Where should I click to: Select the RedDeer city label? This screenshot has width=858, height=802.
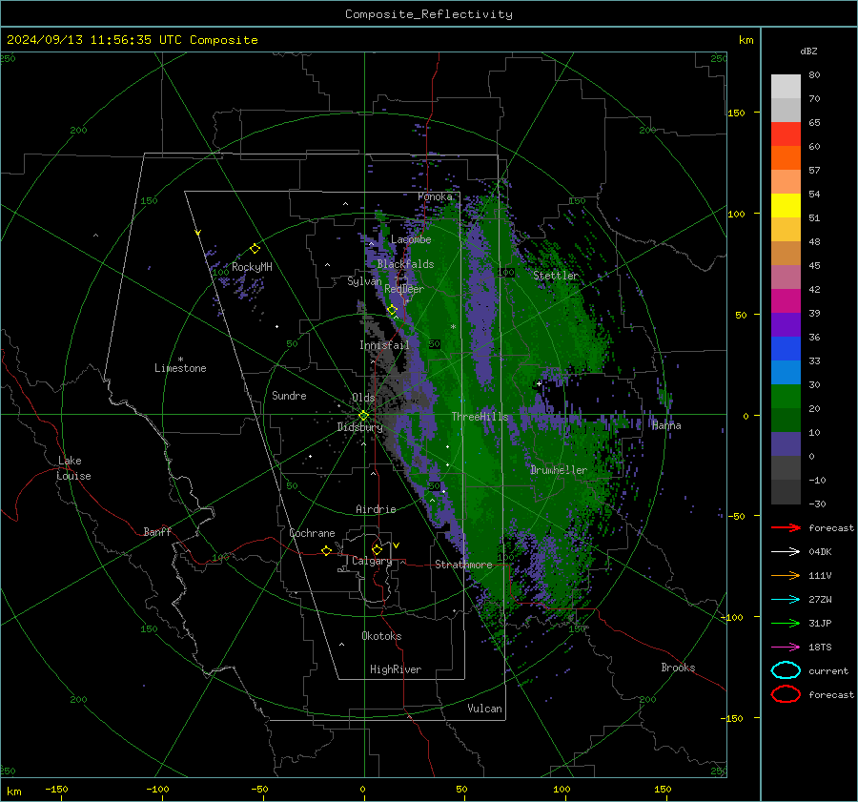pos(404,289)
